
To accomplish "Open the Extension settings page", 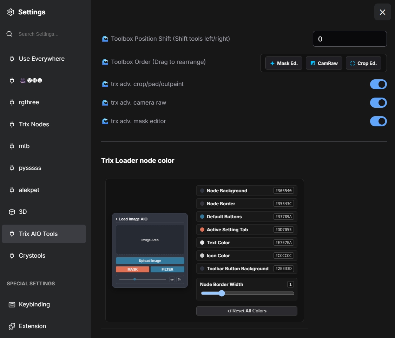I will pyautogui.click(x=44, y=326).
